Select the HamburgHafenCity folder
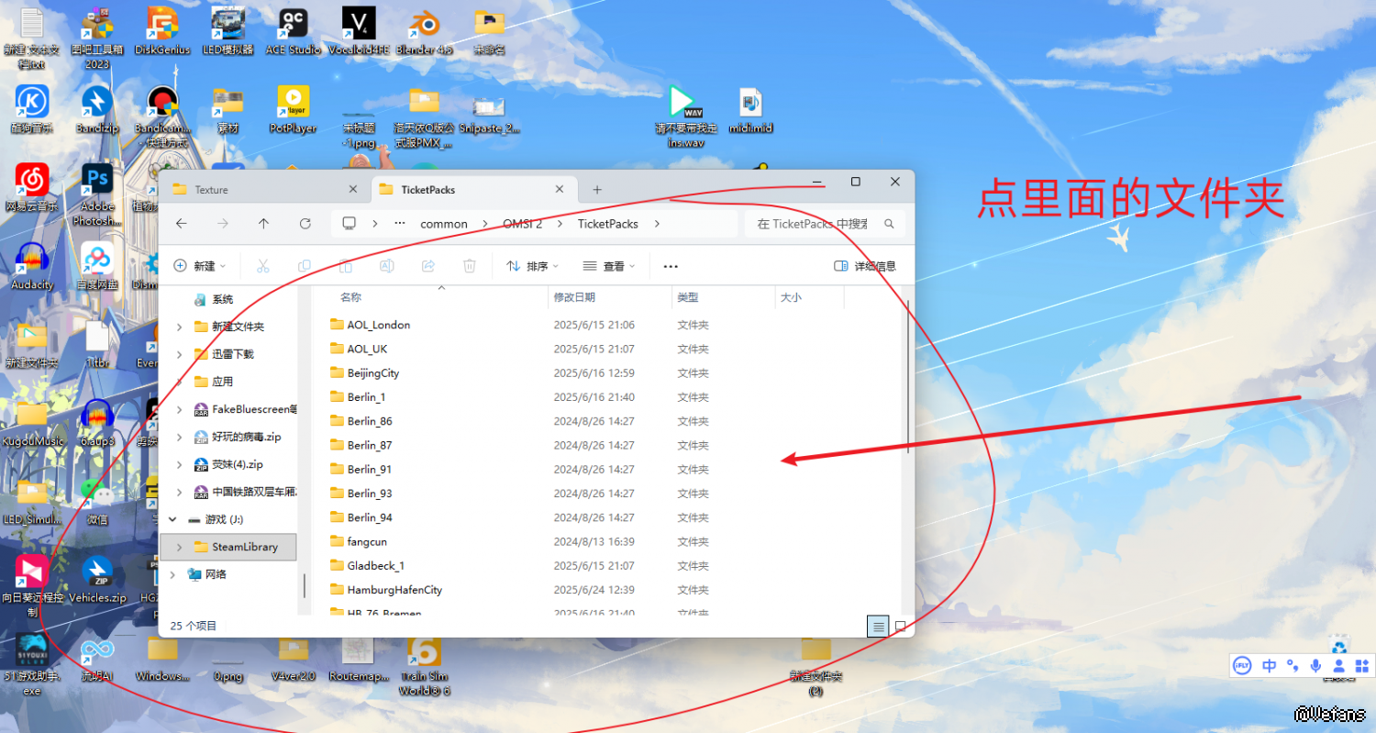The image size is (1376, 733). coord(385,589)
